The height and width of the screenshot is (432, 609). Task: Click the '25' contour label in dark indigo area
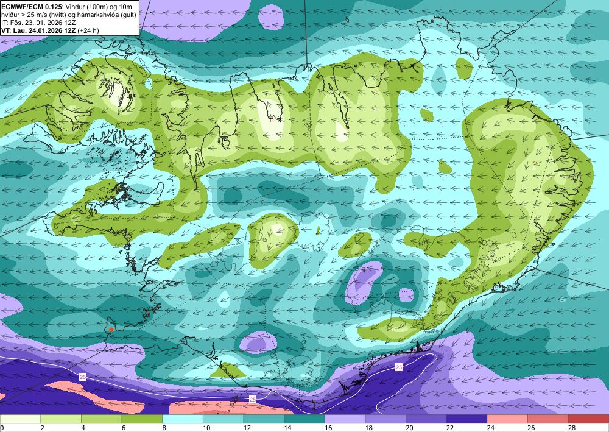click(398, 367)
